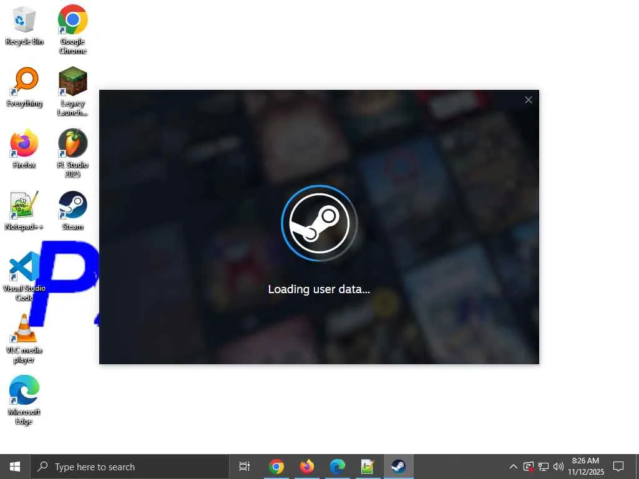Focus the Type here to search box

(130, 467)
